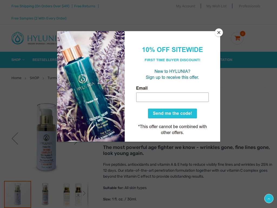Open the Free Returns link

pos(85,6)
